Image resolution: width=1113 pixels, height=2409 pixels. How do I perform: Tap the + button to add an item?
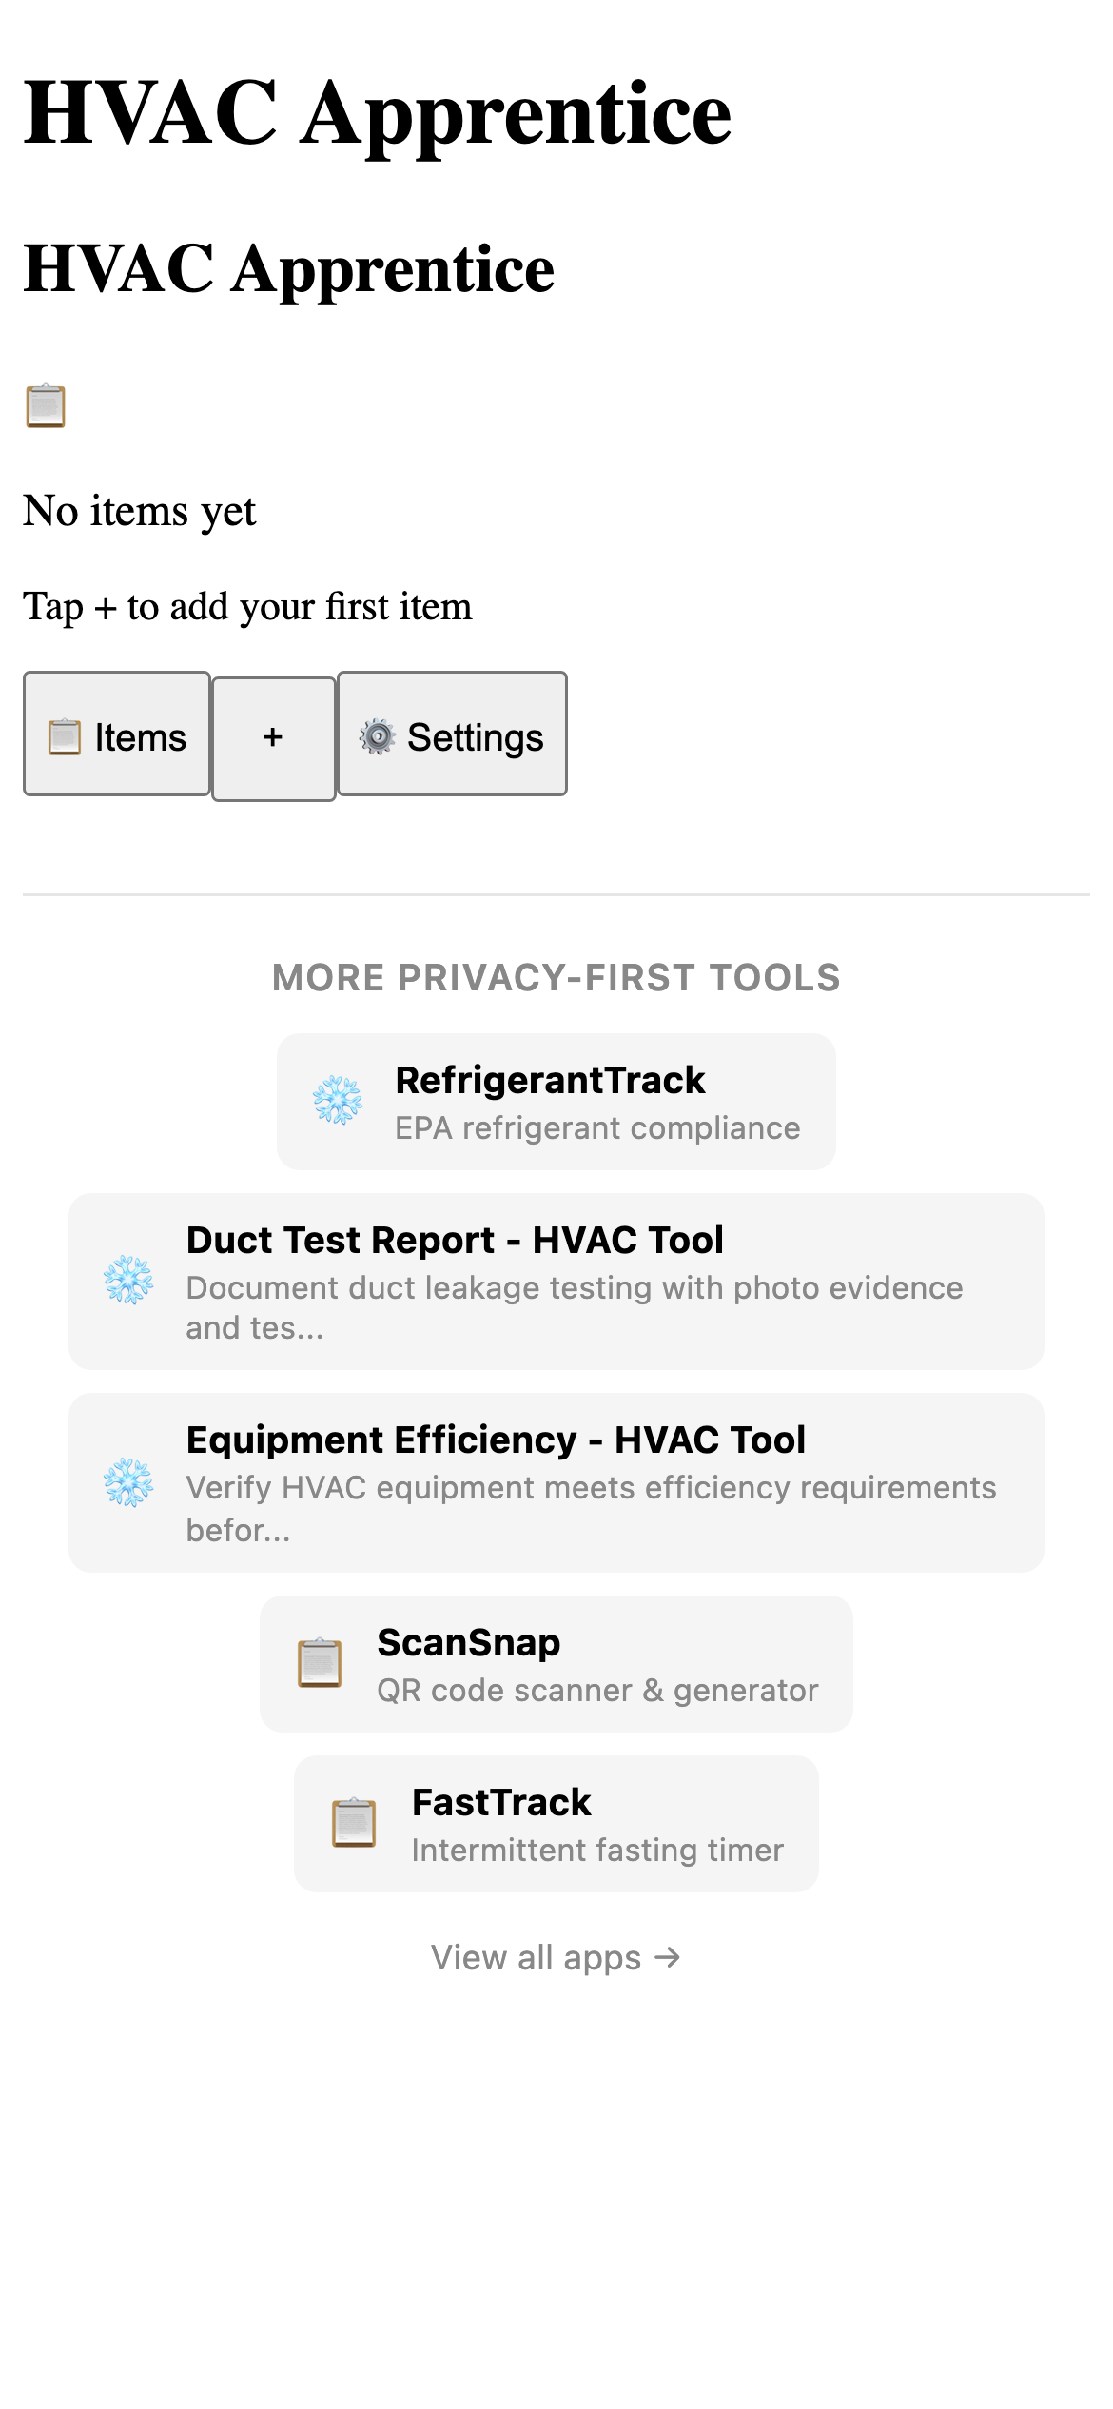pos(273,735)
